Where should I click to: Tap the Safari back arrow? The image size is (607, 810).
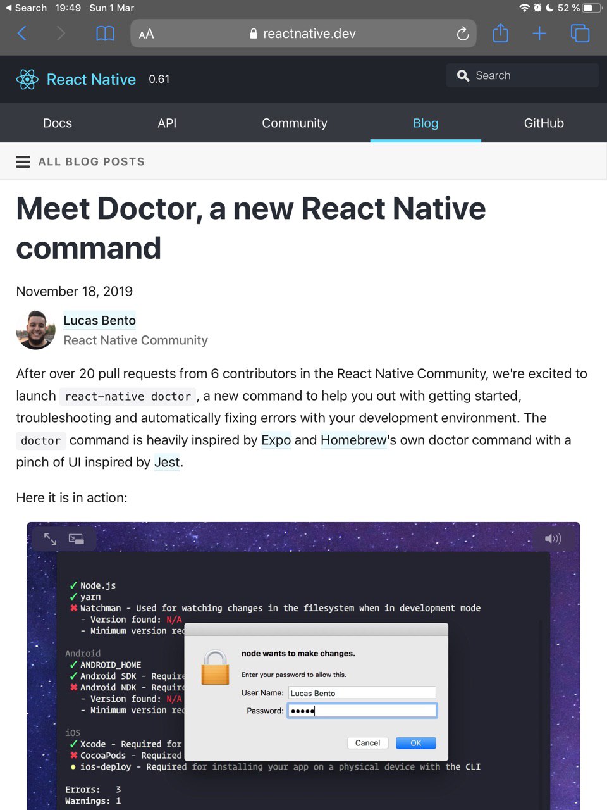point(22,34)
